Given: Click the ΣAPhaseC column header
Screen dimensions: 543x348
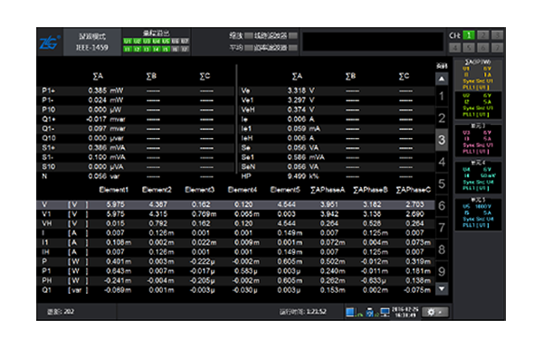Looking at the screenshot, I should coord(414,190).
